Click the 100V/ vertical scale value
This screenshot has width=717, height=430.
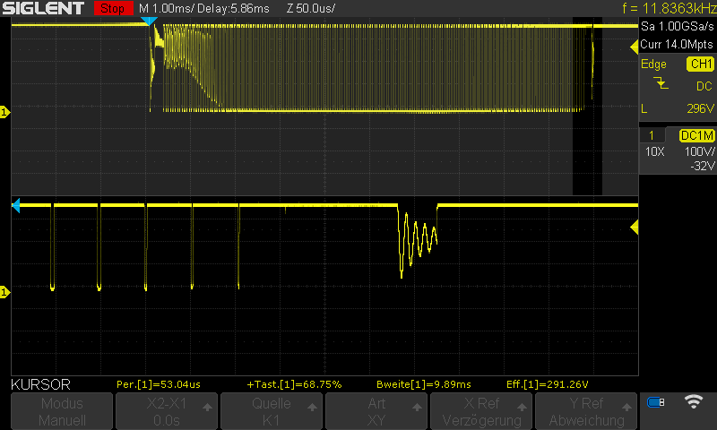pos(699,151)
